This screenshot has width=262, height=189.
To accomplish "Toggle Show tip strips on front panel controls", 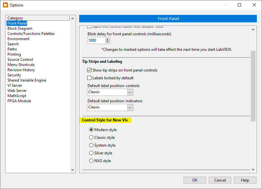I will 90,70.
